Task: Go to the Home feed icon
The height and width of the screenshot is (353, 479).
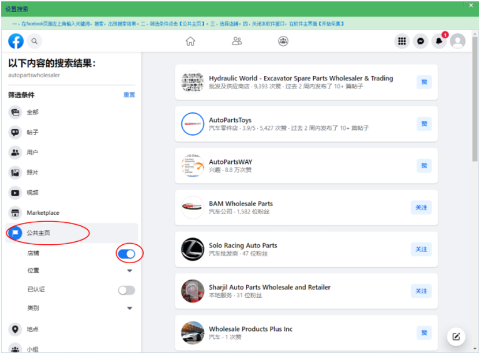Action: [x=190, y=41]
